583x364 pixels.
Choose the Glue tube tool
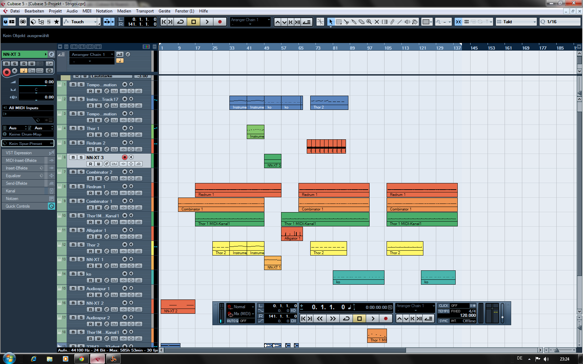pyautogui.click(x=354, y=22)
